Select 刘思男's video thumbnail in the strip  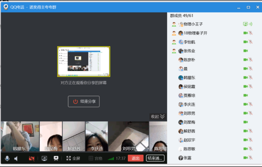tap(128, 136)
